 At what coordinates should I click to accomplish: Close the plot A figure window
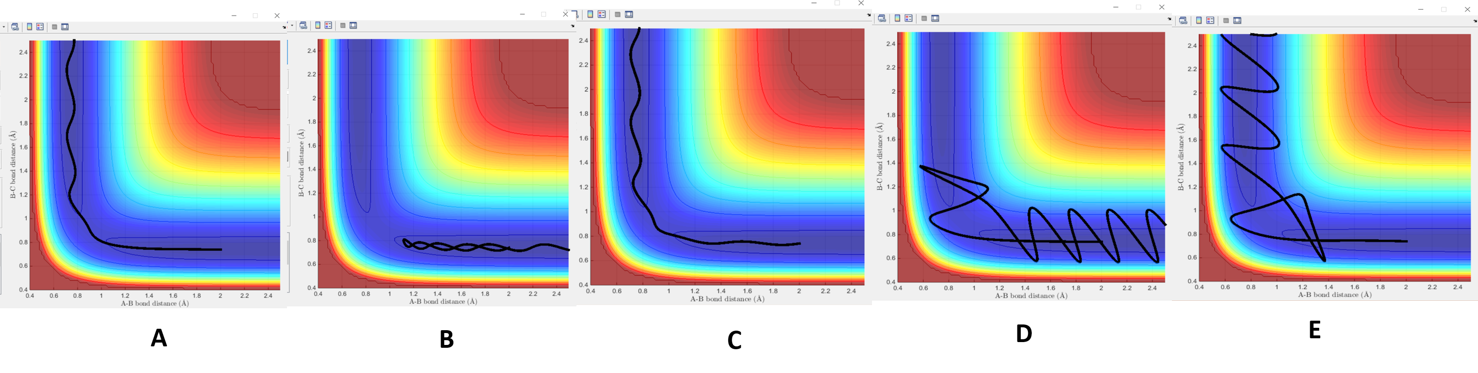click(277, 16)
